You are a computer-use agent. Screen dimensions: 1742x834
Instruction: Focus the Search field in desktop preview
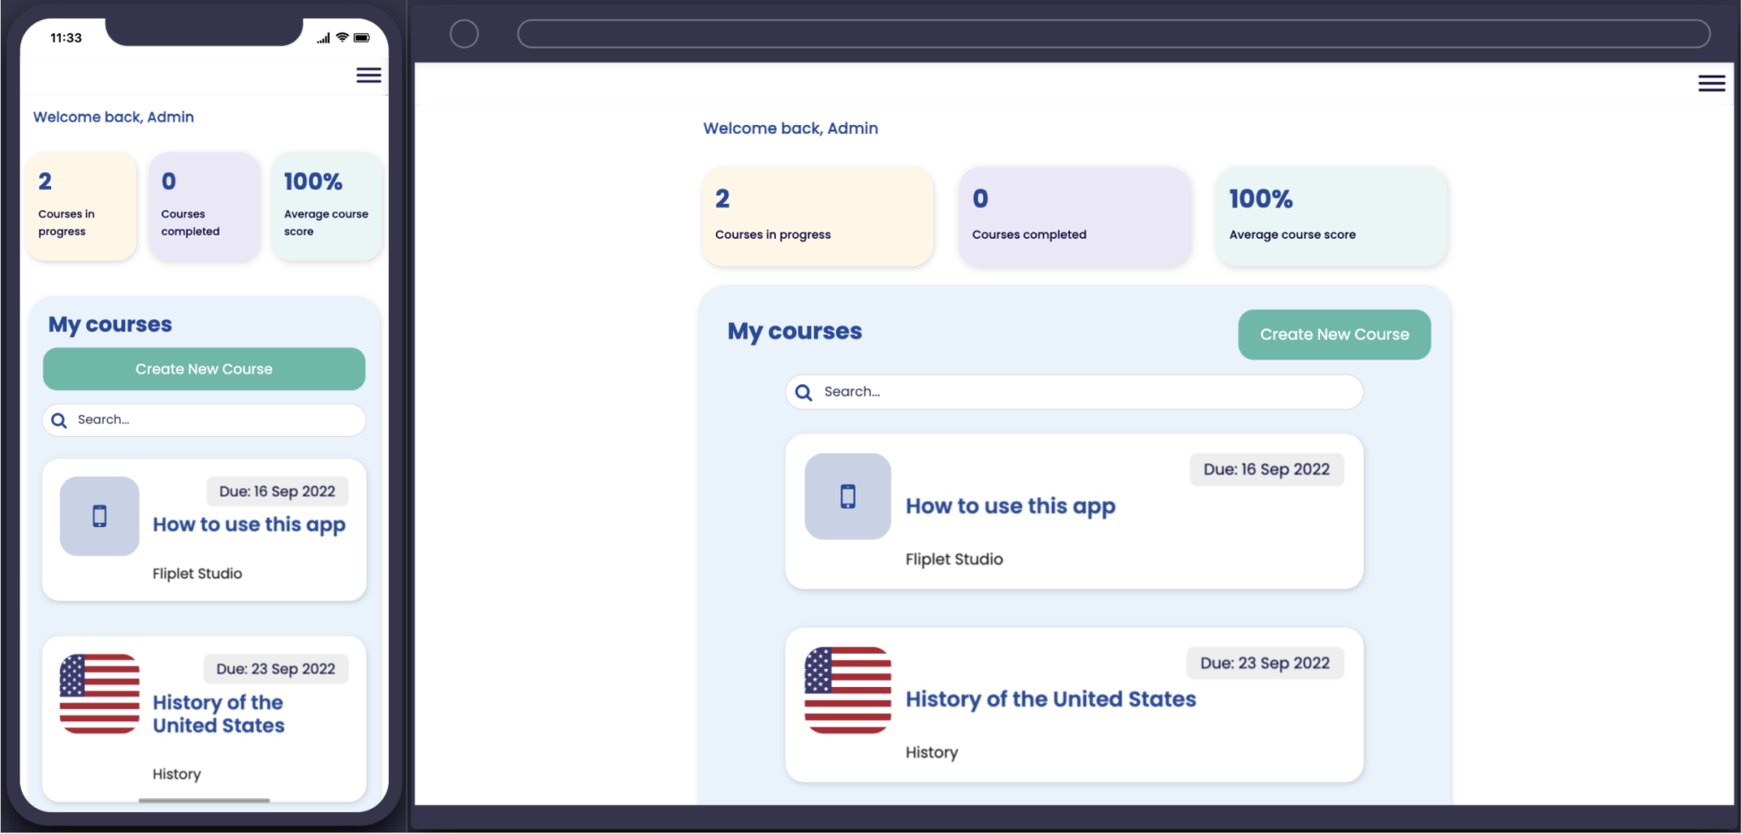(x=1074, y=392)
